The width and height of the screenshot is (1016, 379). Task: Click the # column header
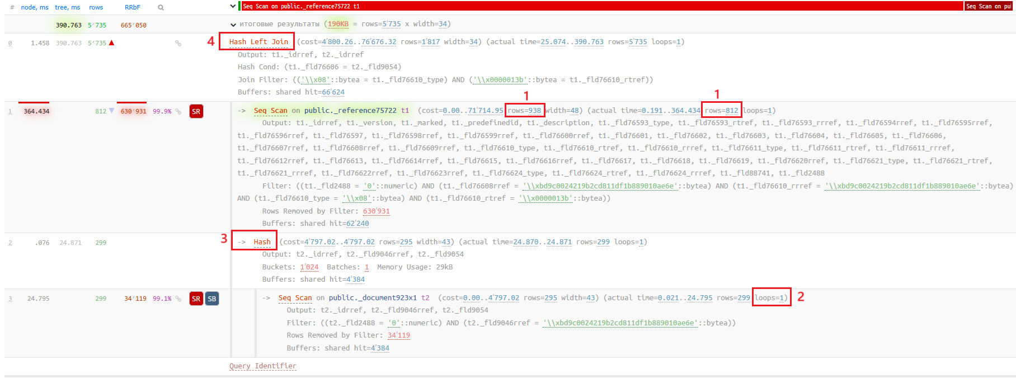pos(12,7)
